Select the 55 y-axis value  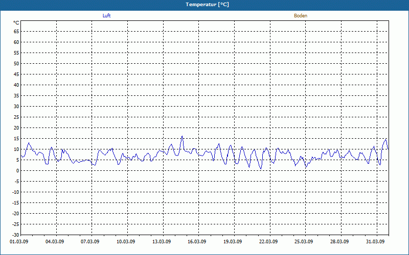[16, 53]
